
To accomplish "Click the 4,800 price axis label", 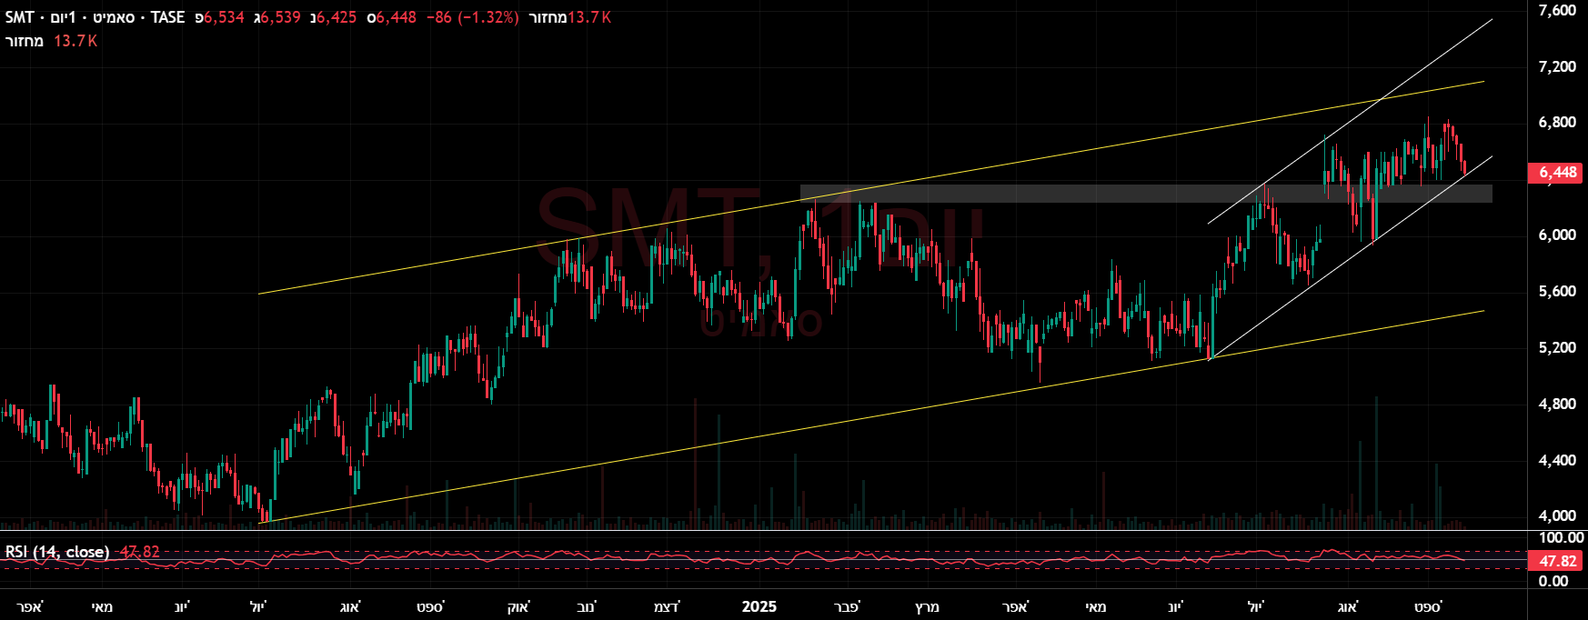I will click(1557, 404).
